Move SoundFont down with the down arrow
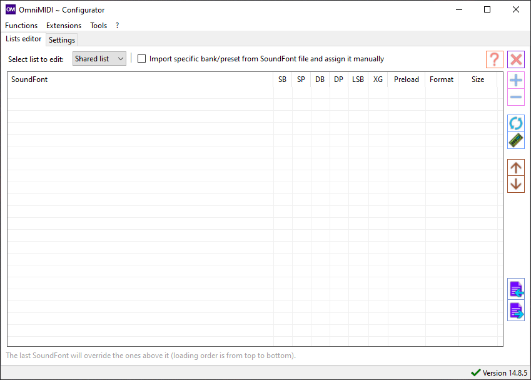The width and height of the screenshot is (531, 380). (516, 184)
